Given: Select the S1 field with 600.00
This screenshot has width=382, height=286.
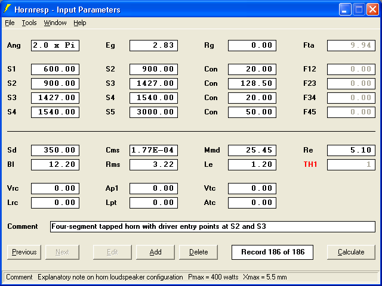Looking at the screenshot, I should (x=55, y=69).
